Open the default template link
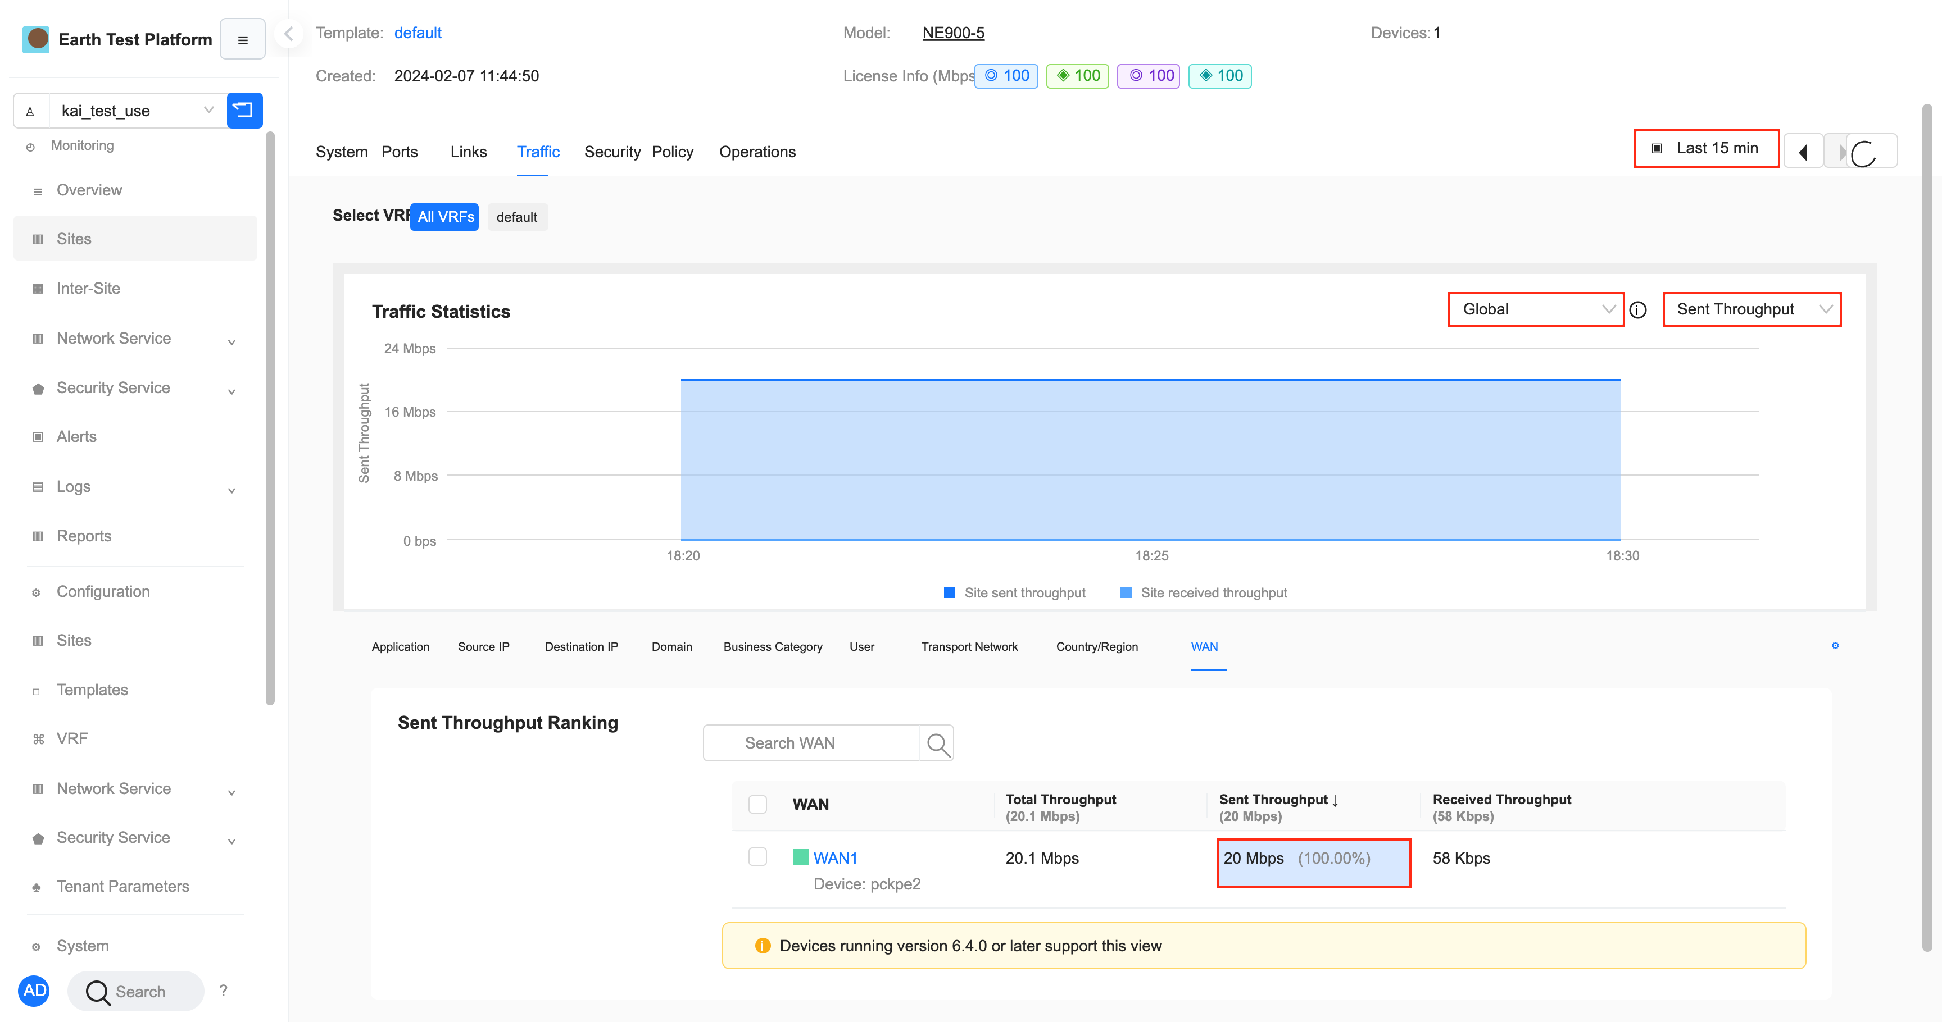 click(x=418, y=33)
